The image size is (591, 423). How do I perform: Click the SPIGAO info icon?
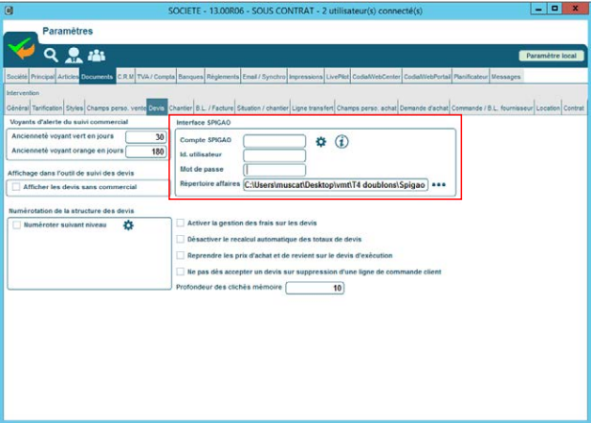342,142
